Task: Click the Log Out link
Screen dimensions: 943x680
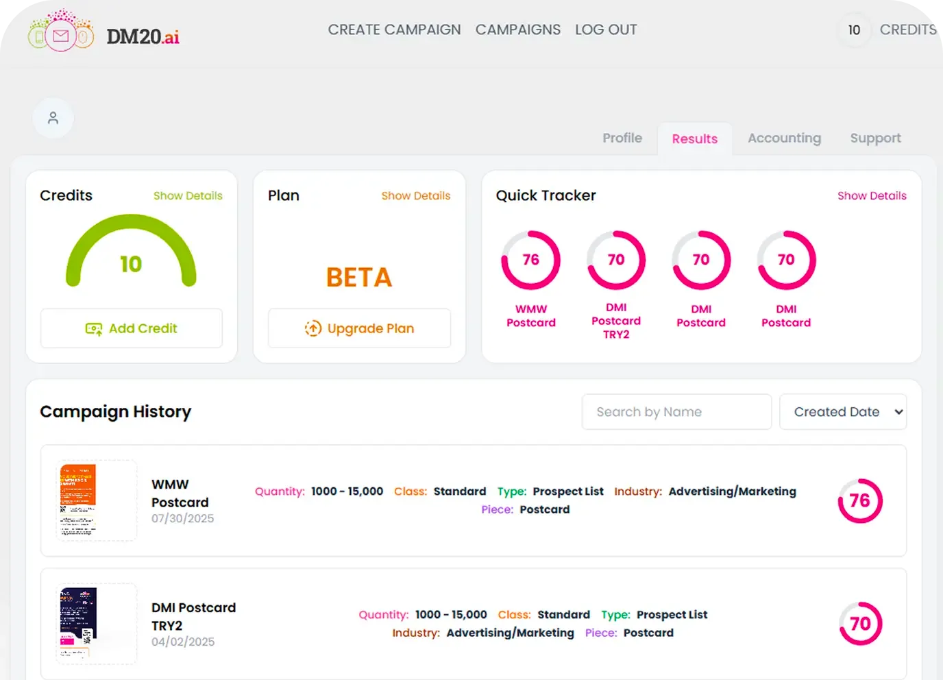Action: (x=606, y=30)
